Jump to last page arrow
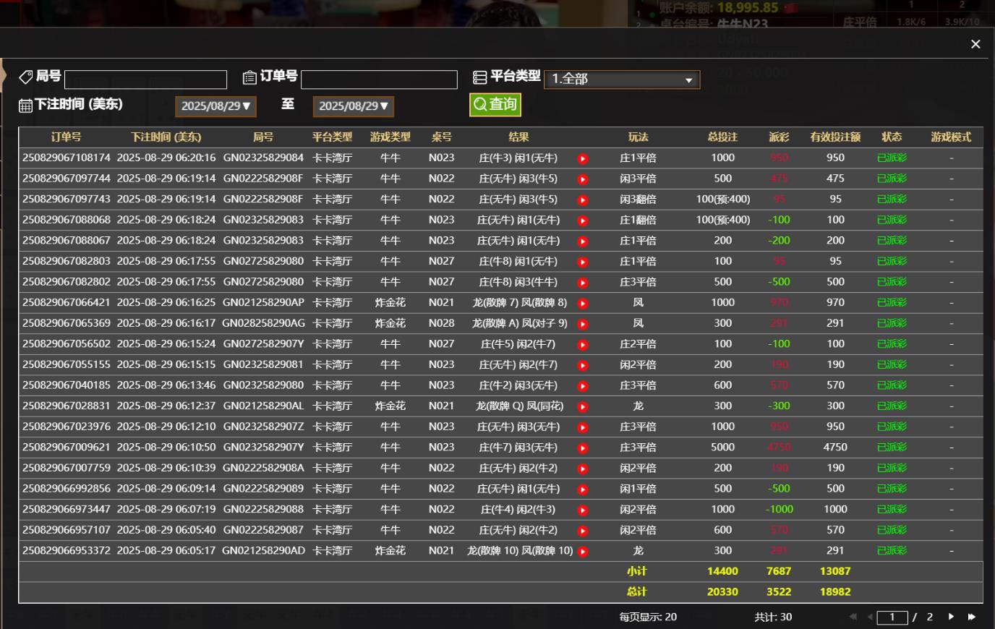This screenshot has width=995, height=629. (972, 617)
